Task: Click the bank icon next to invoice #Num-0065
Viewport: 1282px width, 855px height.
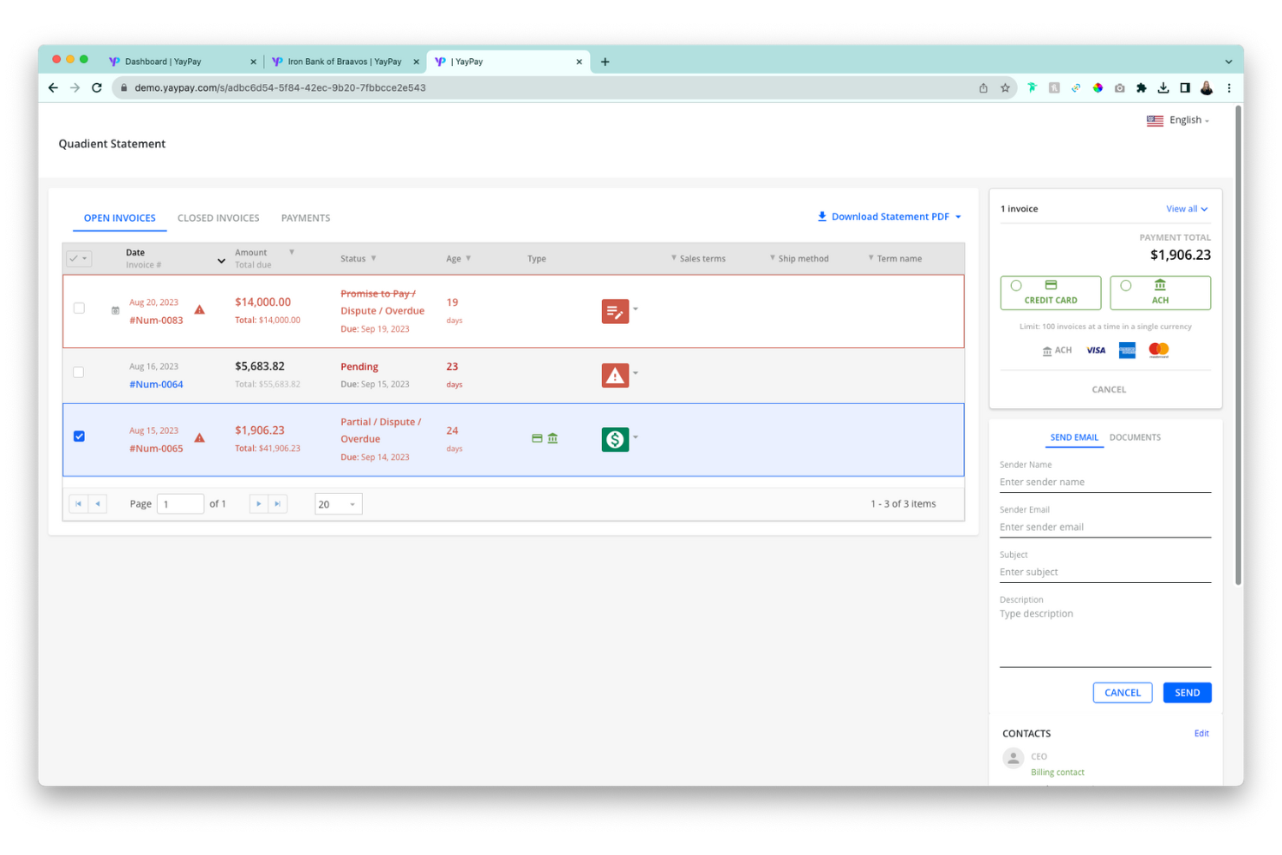Action: tap(553, 438)
